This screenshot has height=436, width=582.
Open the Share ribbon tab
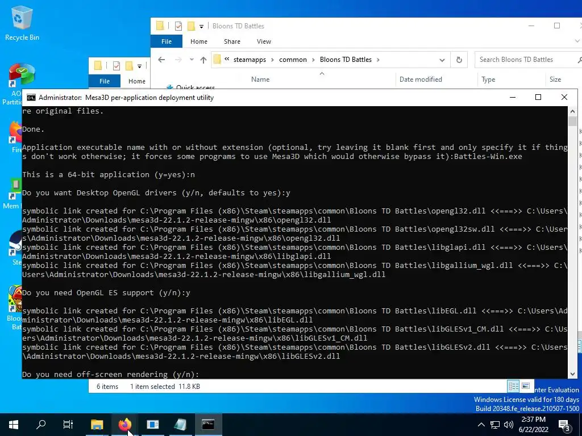pyautogui.click(x=232, y=41)
